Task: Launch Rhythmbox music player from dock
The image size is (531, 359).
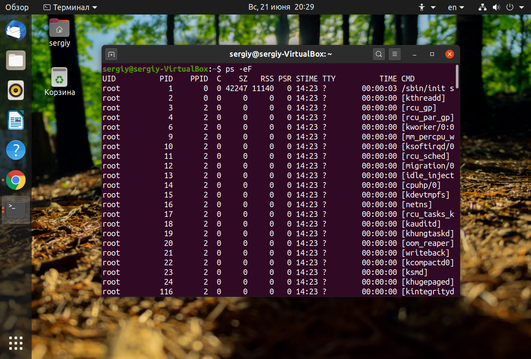Action: click(x=16, y=90)
